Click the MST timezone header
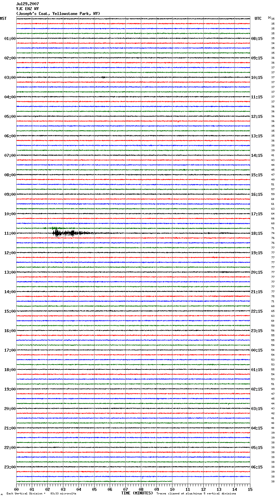 point(3,19)
